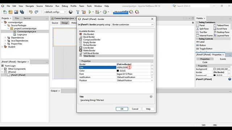Click the Build Project hammer icon

click(x=78, y=12)
